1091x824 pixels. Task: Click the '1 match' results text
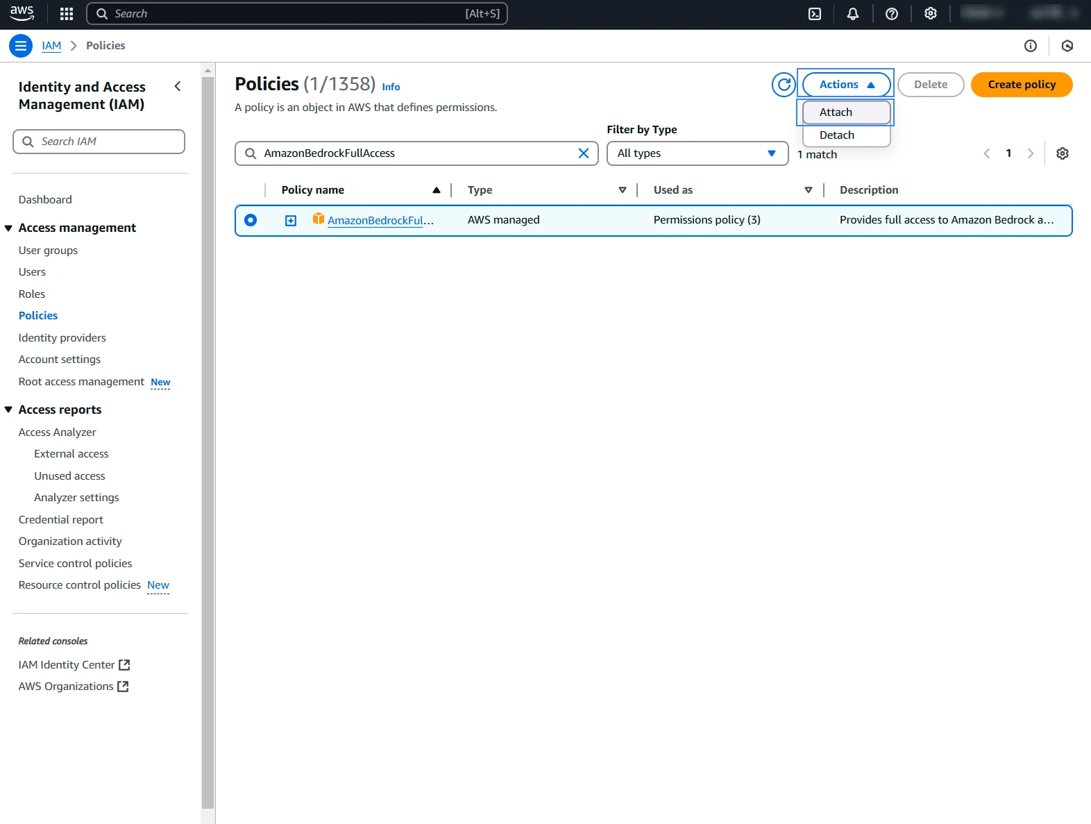pyautogui.click(x=818, y=155)
